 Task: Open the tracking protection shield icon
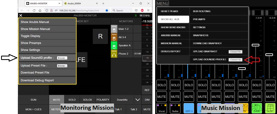tap(47, 10)
